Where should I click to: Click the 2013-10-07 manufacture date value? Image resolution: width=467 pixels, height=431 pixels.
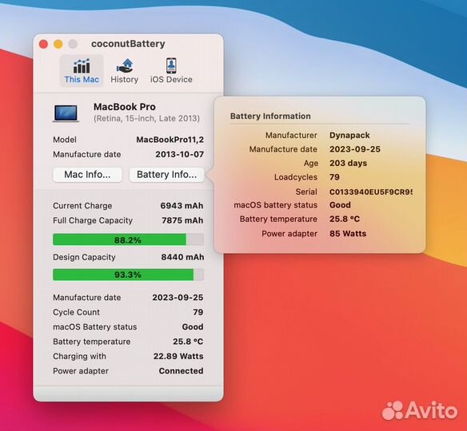[180, 154]
